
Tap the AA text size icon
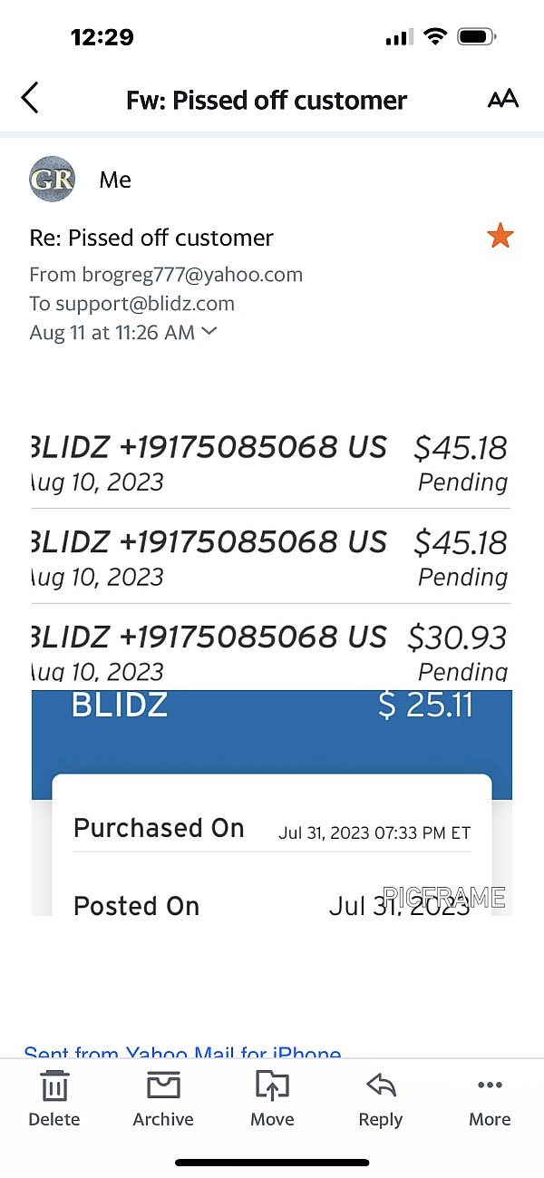[x=504, y=99]
